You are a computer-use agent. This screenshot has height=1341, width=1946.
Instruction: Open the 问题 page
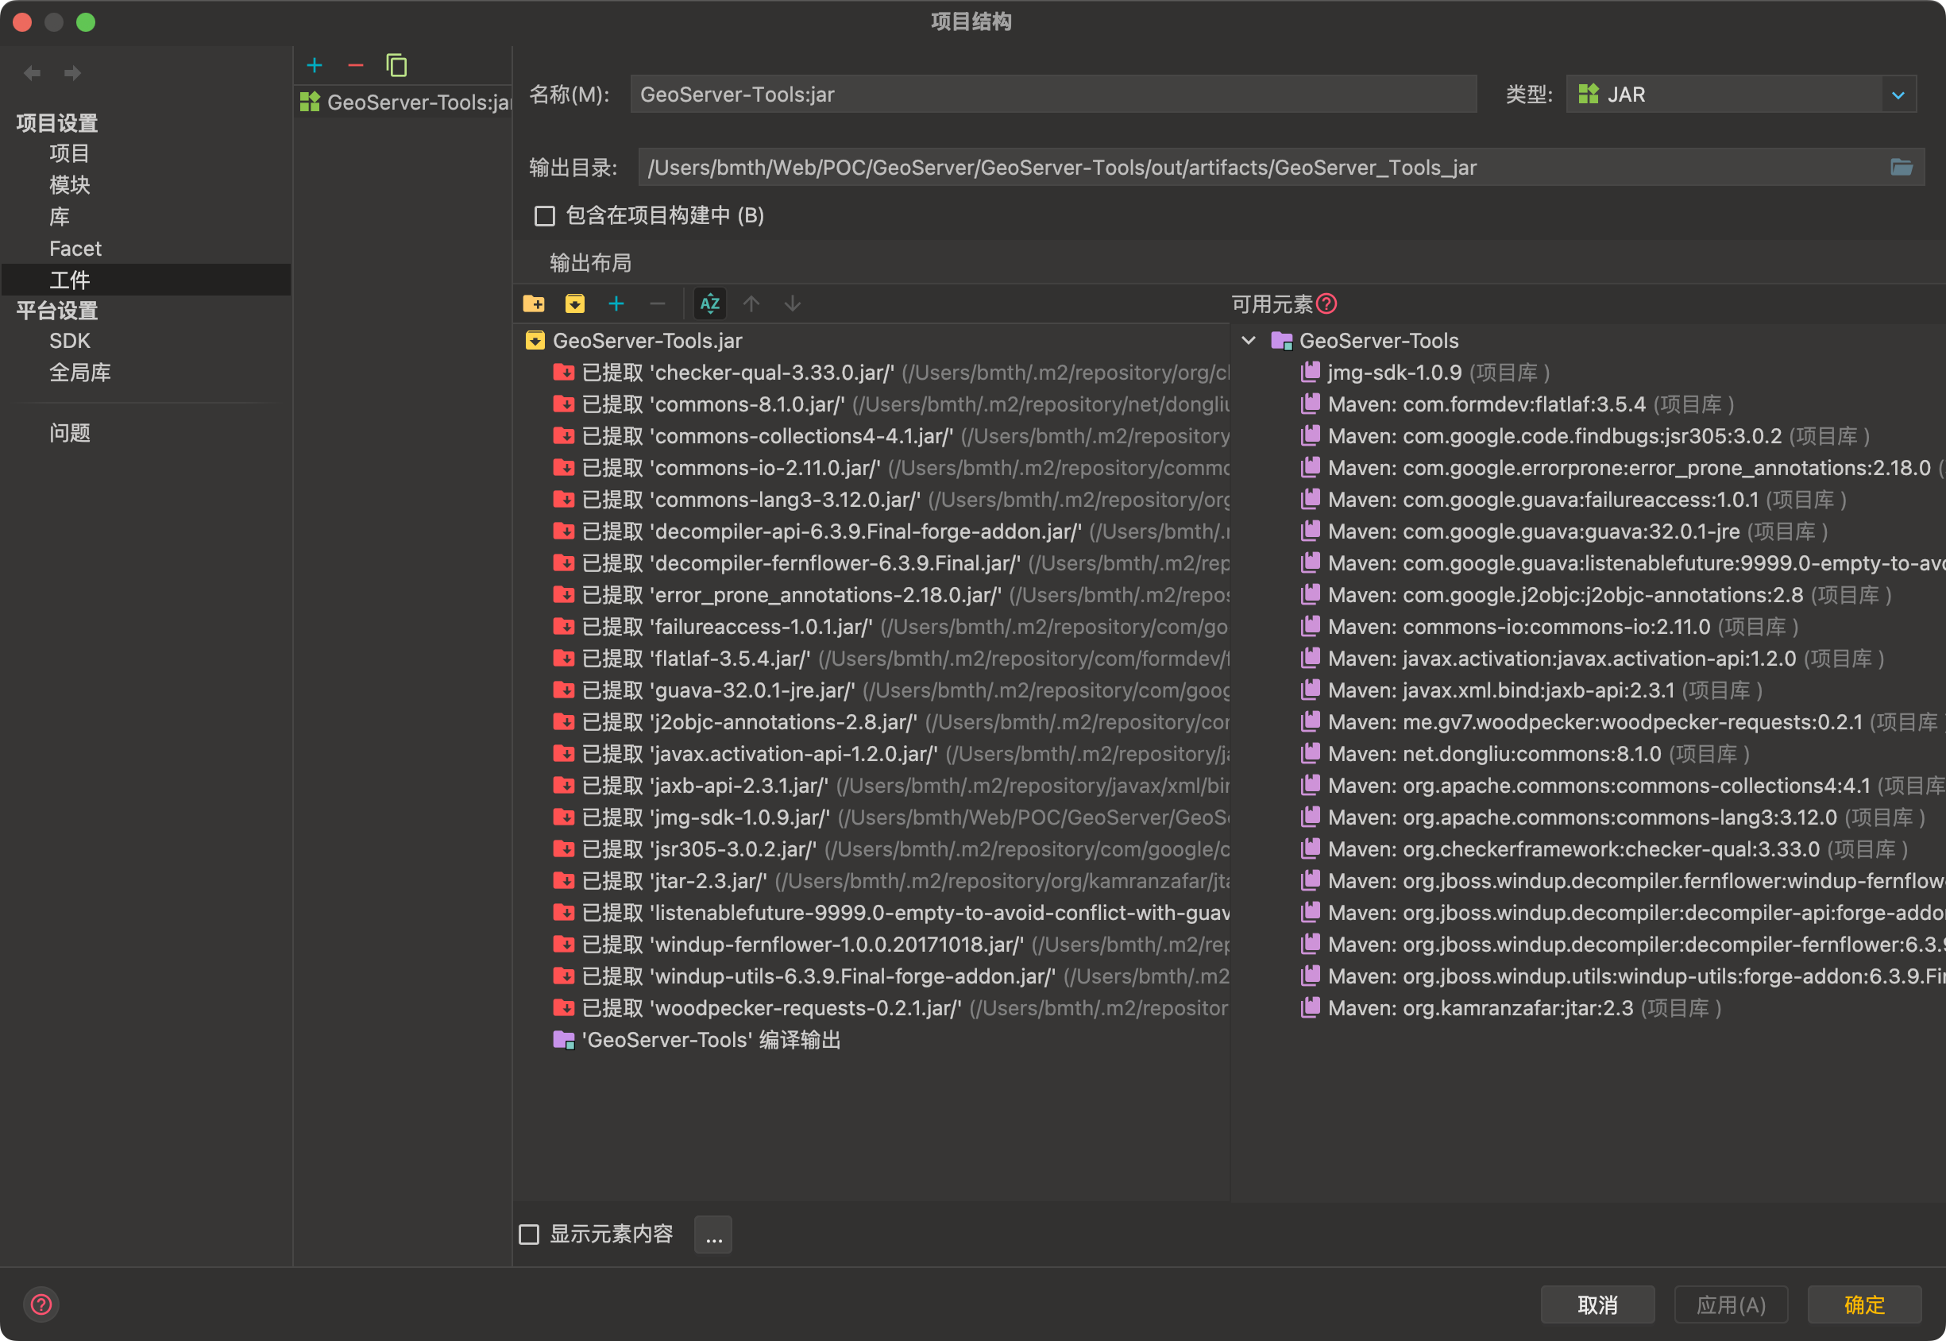pyautogui.click(x=69, y=434)
